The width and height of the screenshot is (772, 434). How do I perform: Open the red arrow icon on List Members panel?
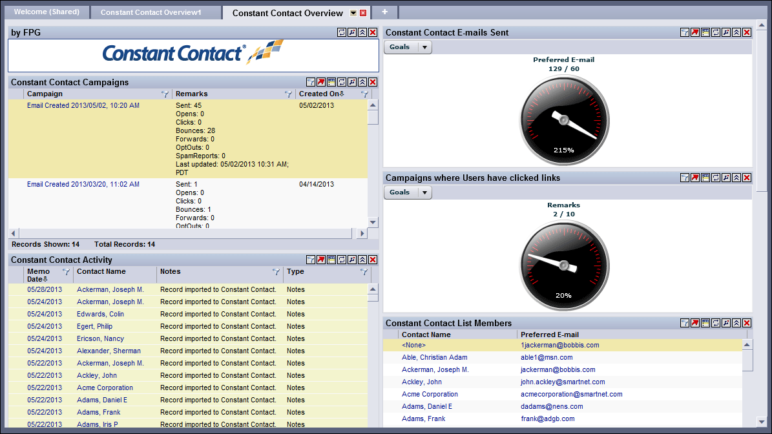(695, 323)
